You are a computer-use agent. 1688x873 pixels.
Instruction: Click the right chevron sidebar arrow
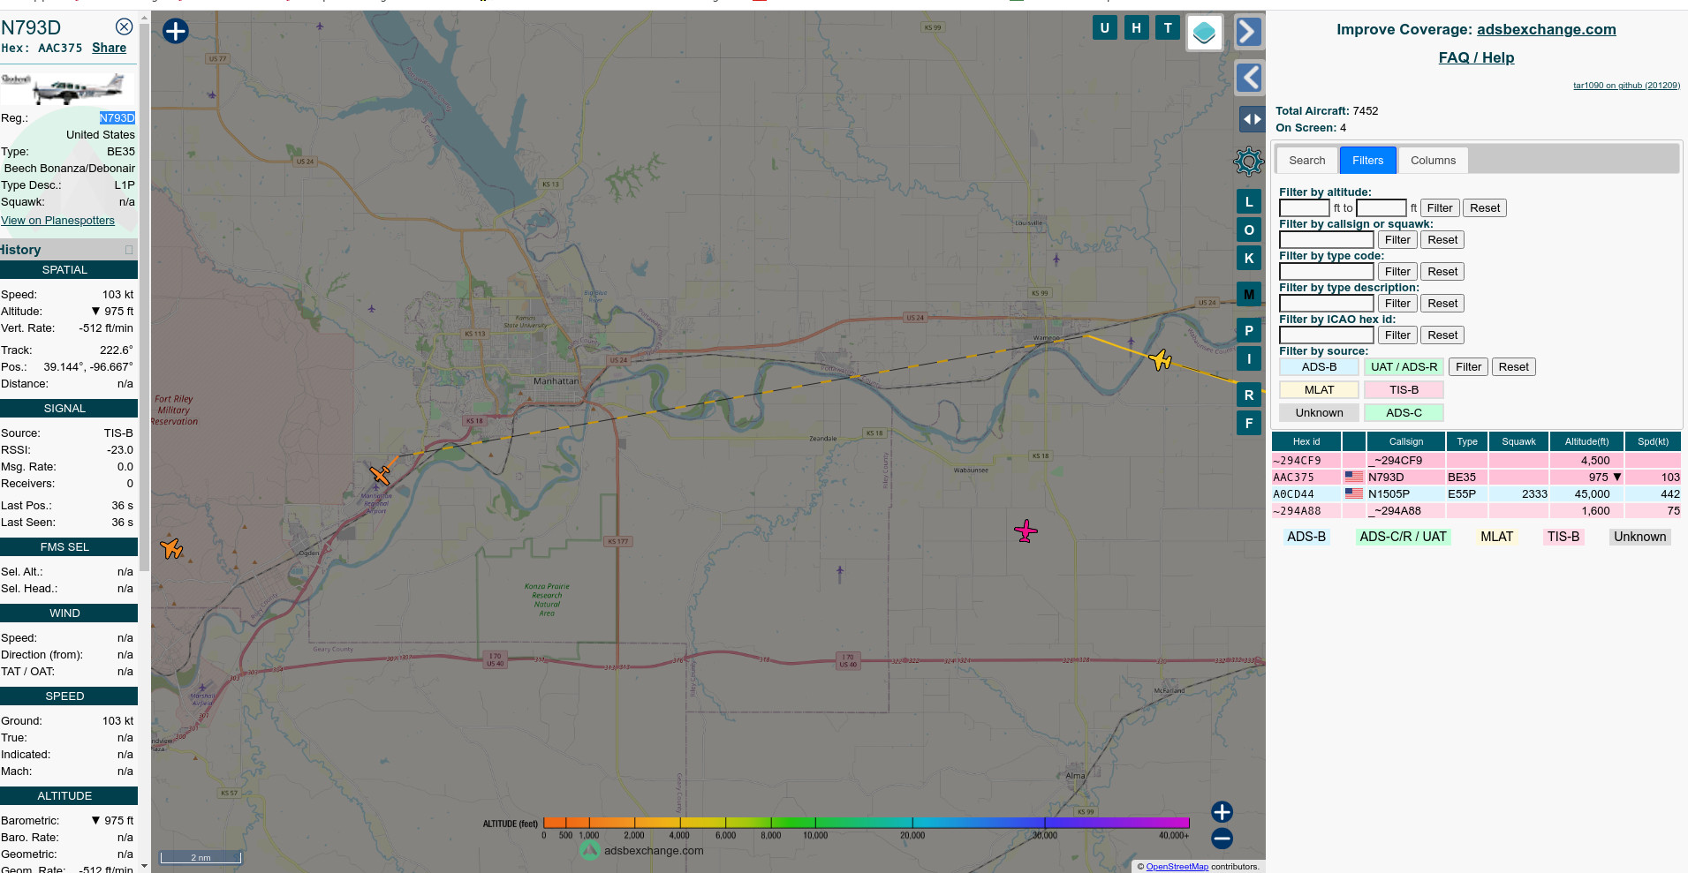click(x=1248, y=32)
